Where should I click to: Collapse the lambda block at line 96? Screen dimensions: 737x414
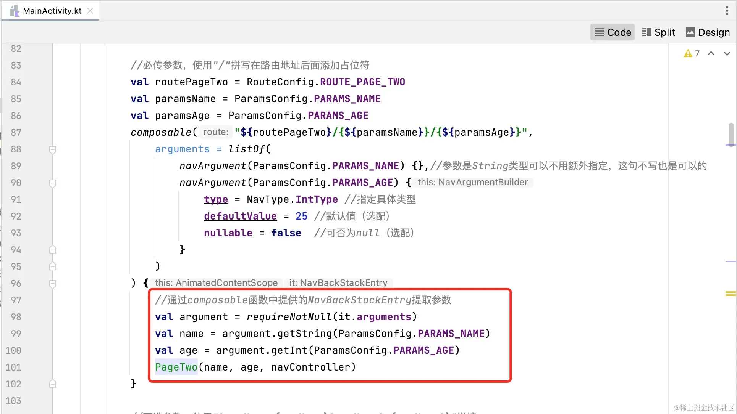[x=53, y=284]
